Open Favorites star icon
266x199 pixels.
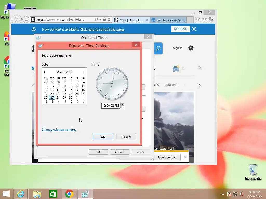click(205, 19)
